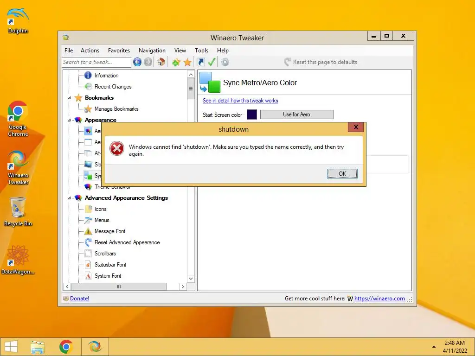The height and width of the screenshot is (356, 475).
Task: Select System Font in the tree
Action: click(108, 276)
